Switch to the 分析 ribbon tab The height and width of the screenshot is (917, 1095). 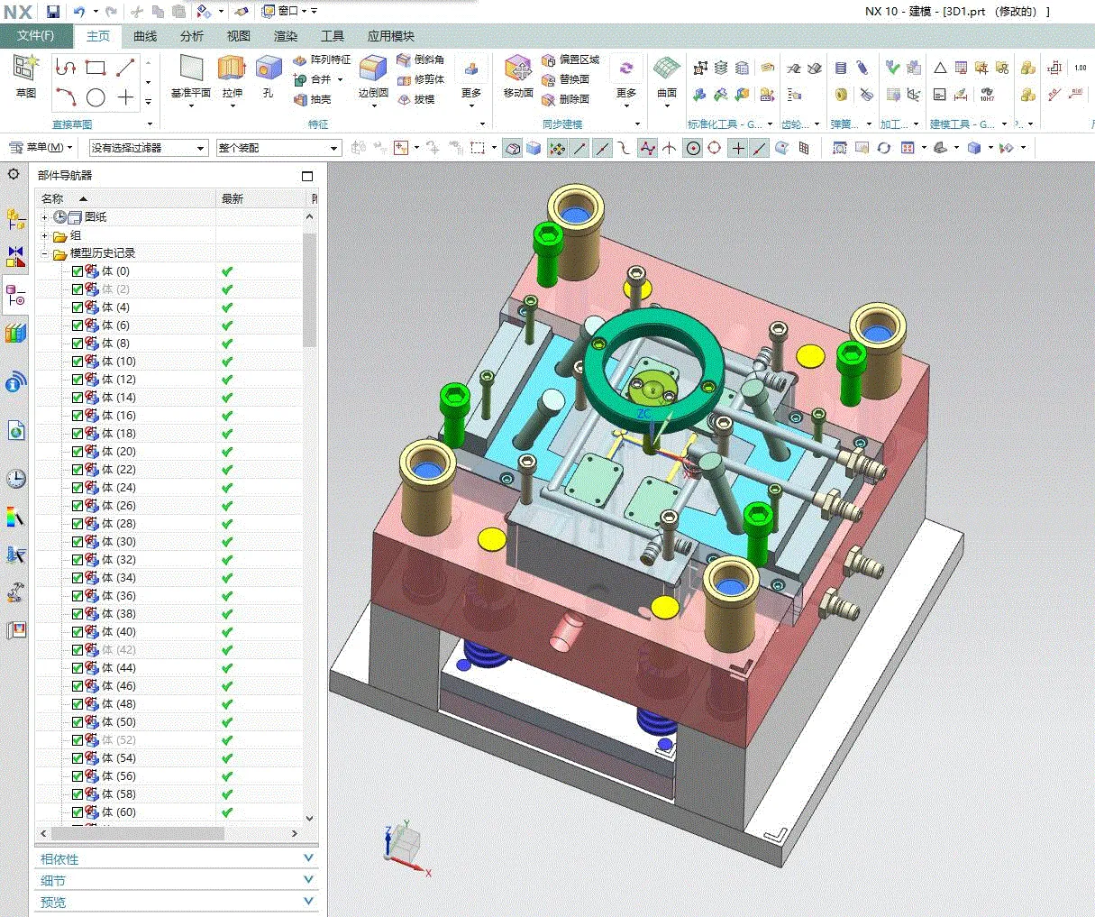click(x=192, y=36)
